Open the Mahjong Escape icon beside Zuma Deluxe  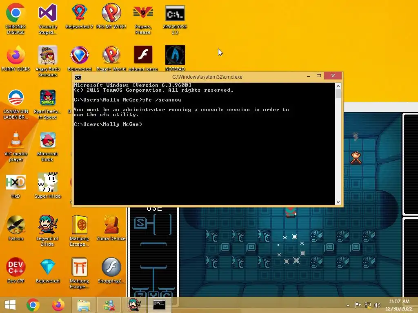[80, 231]
